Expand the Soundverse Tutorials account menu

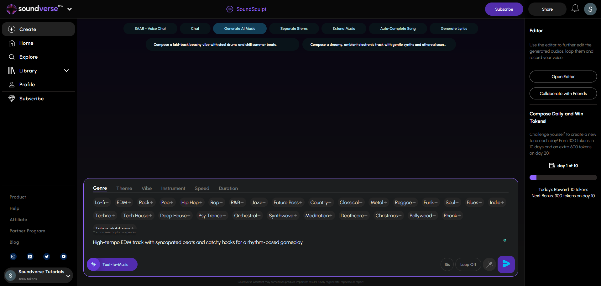[x=68, y=276]
